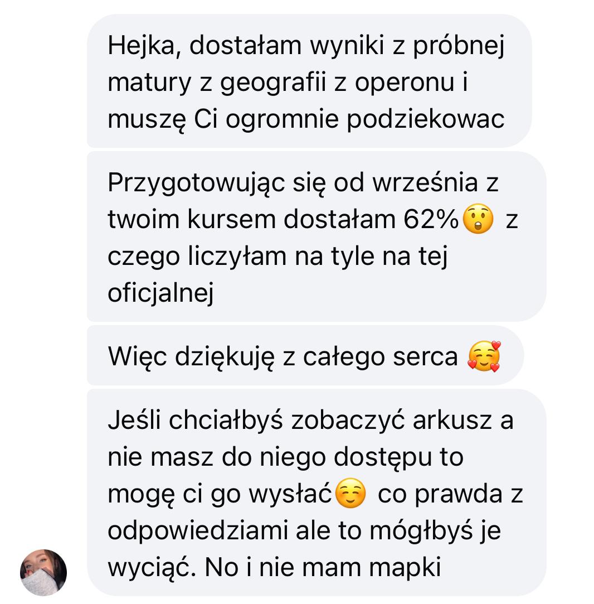Select the message starting with Jeśli chciałbyś
The height and width of the screenshot is (604, 594).
pos(317,492)
